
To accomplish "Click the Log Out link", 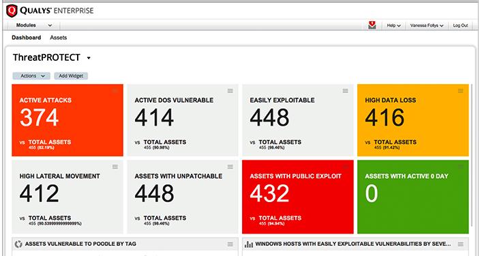I will click(x=460, y=25).
